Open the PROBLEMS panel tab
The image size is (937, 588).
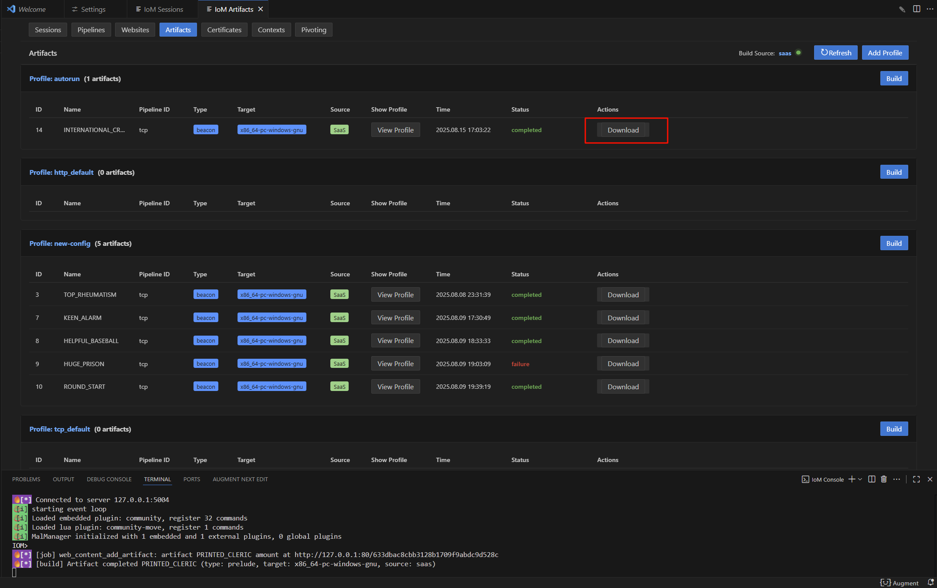(26, 479)
